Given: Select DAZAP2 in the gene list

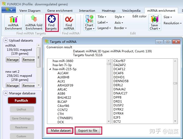Looking at the screenshot, I should click(120, 65).
